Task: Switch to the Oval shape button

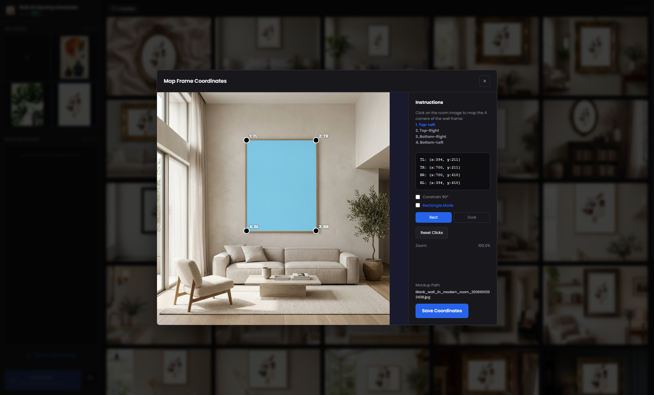Action: click(x=471, y=217)
